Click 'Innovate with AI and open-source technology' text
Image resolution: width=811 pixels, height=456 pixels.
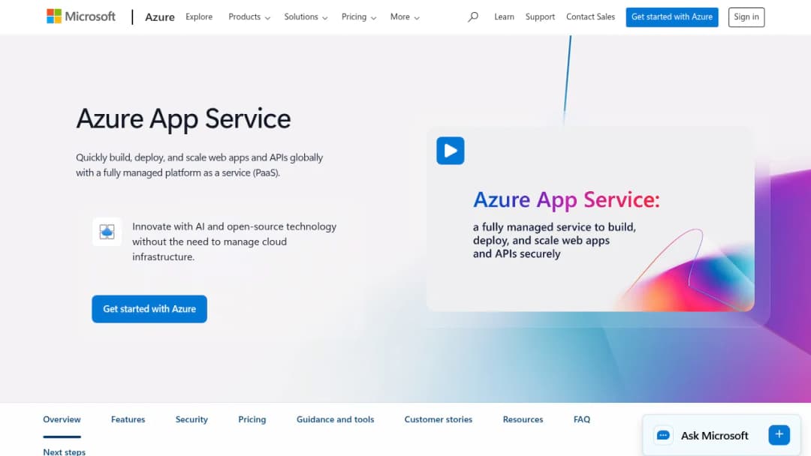234,241
